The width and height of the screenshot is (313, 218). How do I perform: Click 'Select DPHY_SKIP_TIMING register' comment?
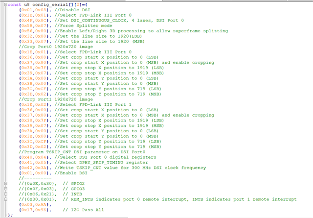[x=101, y=163]
